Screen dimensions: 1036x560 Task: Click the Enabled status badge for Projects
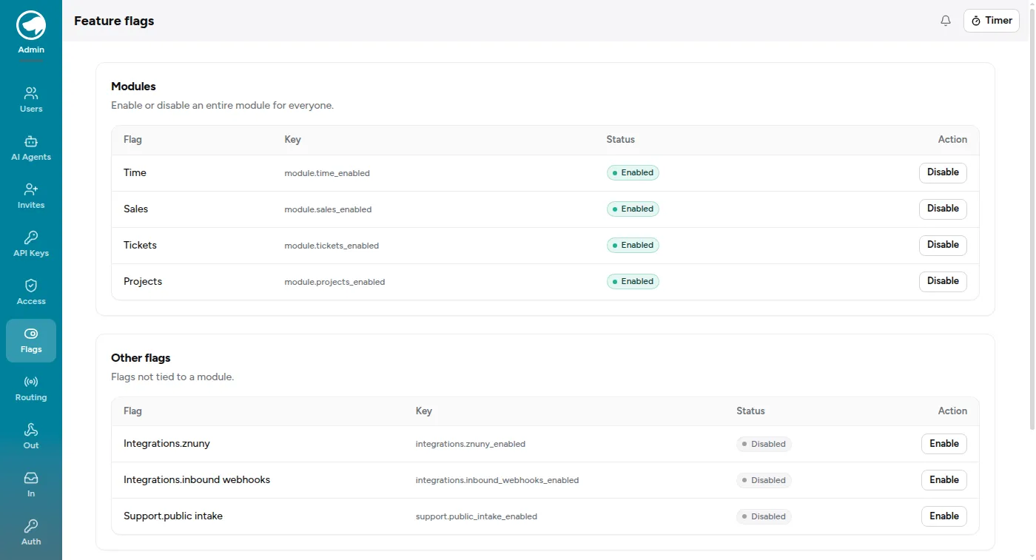click(633, 281)
